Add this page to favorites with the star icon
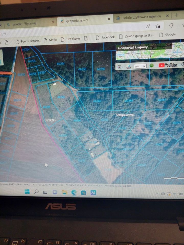 [158, 26]
